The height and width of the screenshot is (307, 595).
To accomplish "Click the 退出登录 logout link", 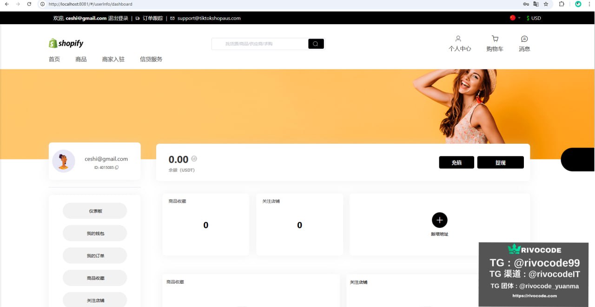I will tap(118, 18).
